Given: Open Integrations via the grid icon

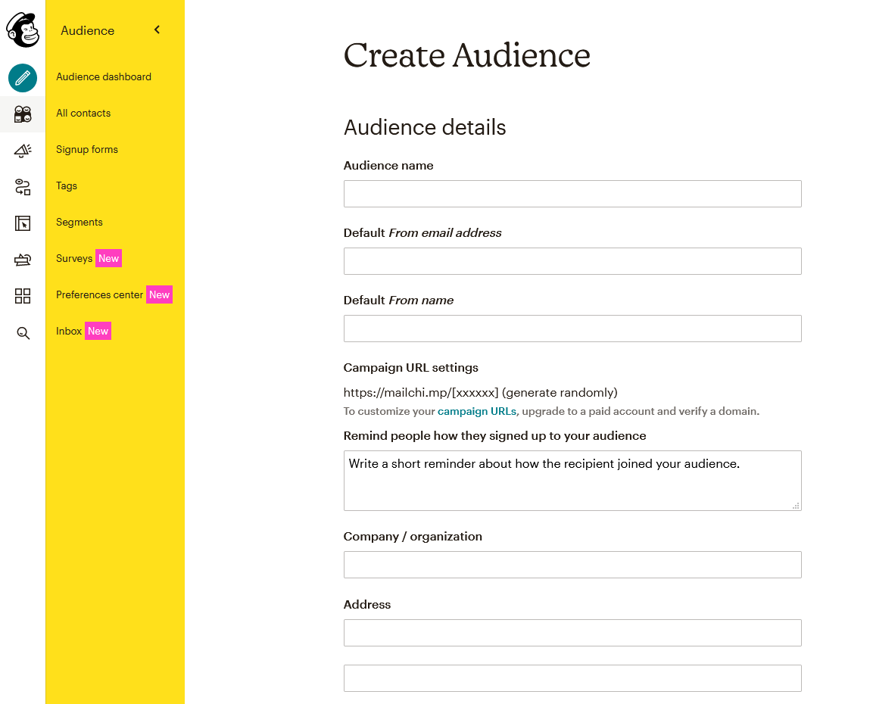Looking at the screenshot, I should tap(22, 296).
